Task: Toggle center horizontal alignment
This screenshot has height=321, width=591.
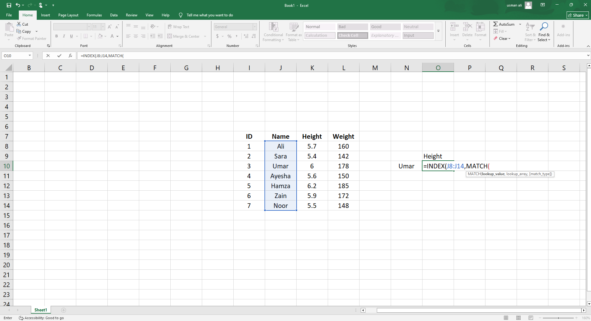Action: click(x=136, y=36)
